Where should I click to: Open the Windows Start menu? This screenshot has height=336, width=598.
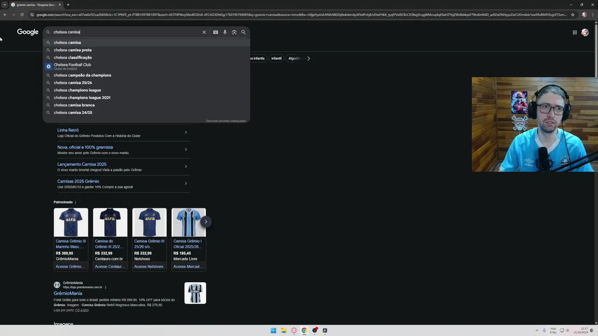coord(273,330)
